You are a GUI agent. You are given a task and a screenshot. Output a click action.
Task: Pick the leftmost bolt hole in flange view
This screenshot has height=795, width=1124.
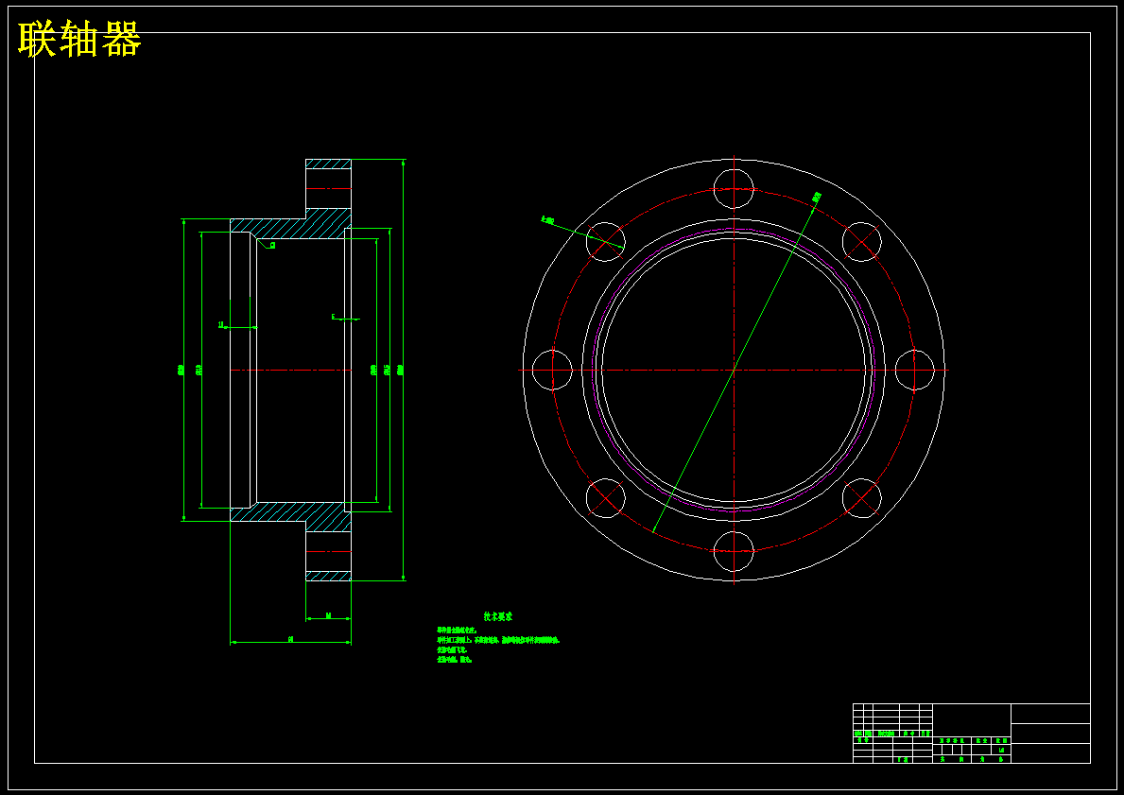coord(553,370)
